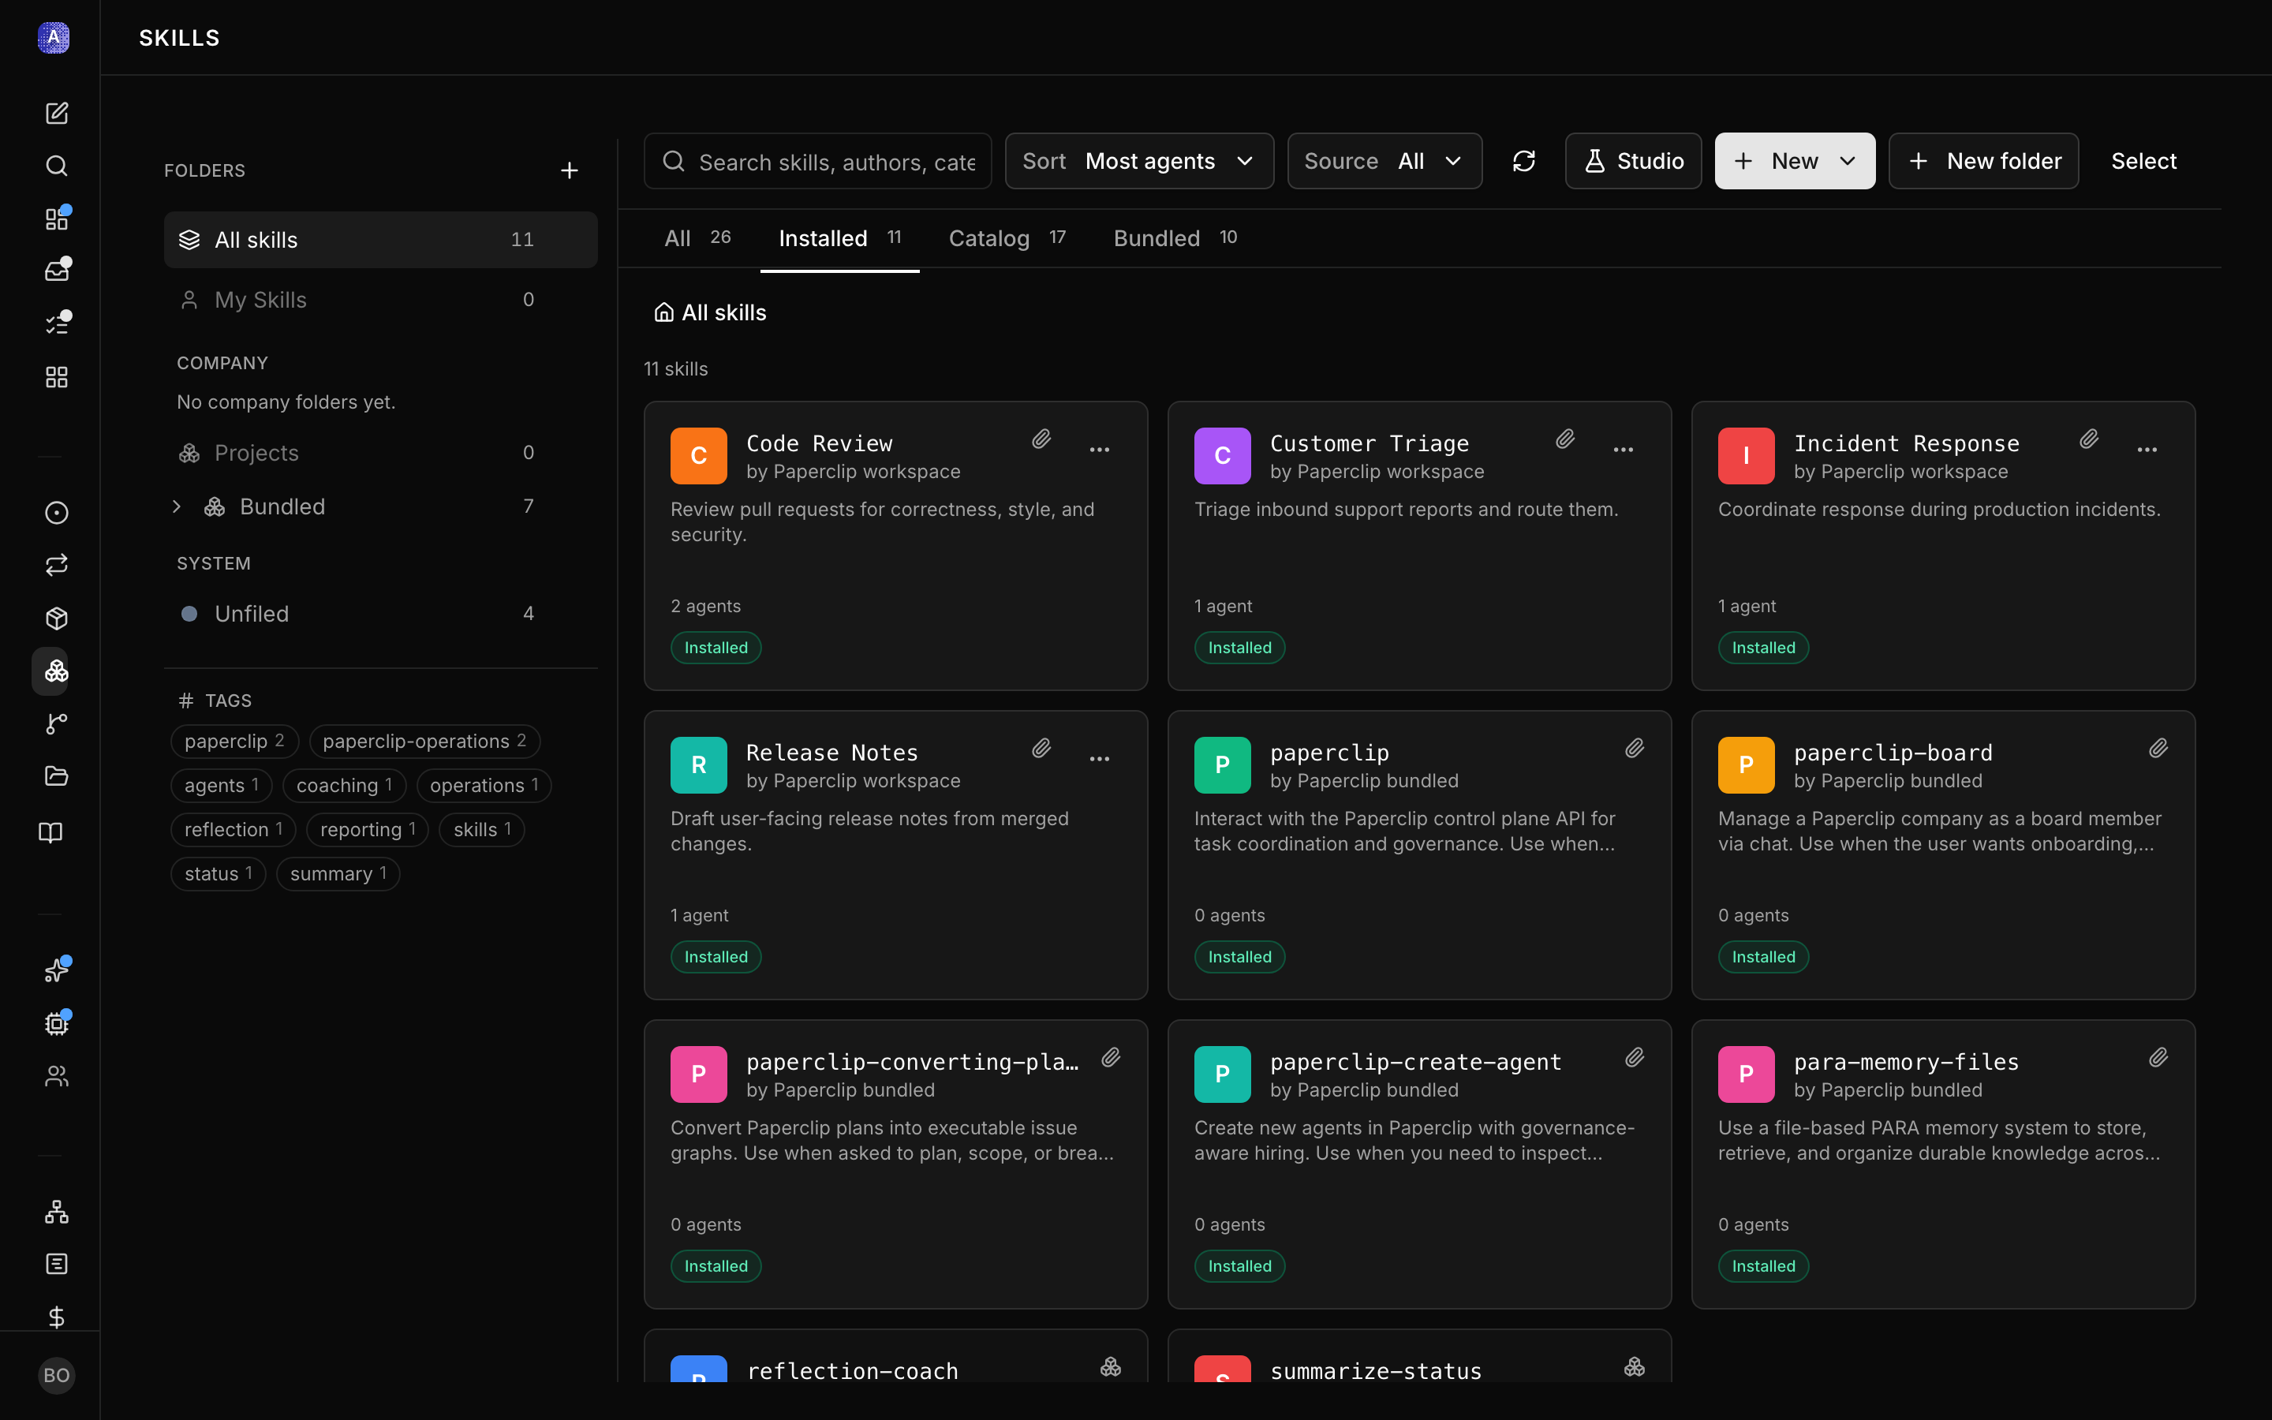Click the paperclip icon on Code Review
The width and height of the screenshot is (2272, 1420).
coord(1041,439)
